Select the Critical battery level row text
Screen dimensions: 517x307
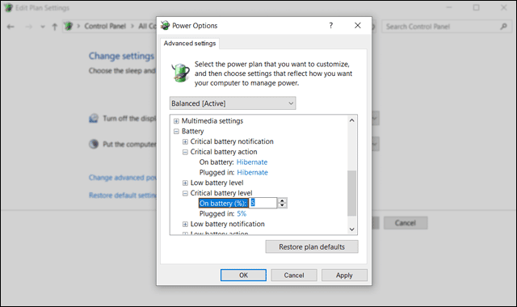click(221, 193)
